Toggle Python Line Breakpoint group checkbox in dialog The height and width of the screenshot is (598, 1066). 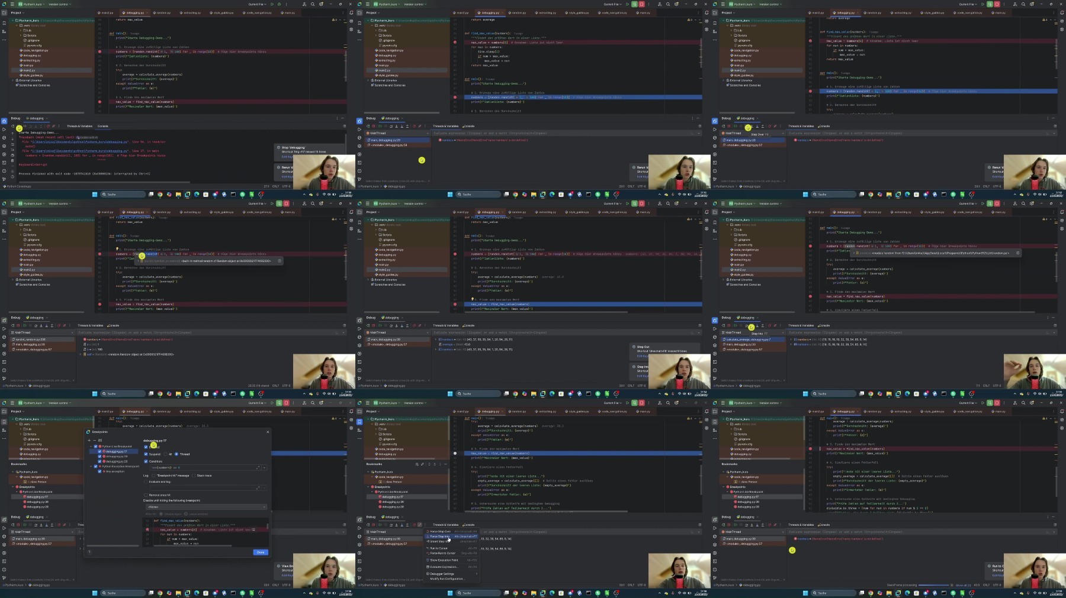click(95, 447)
